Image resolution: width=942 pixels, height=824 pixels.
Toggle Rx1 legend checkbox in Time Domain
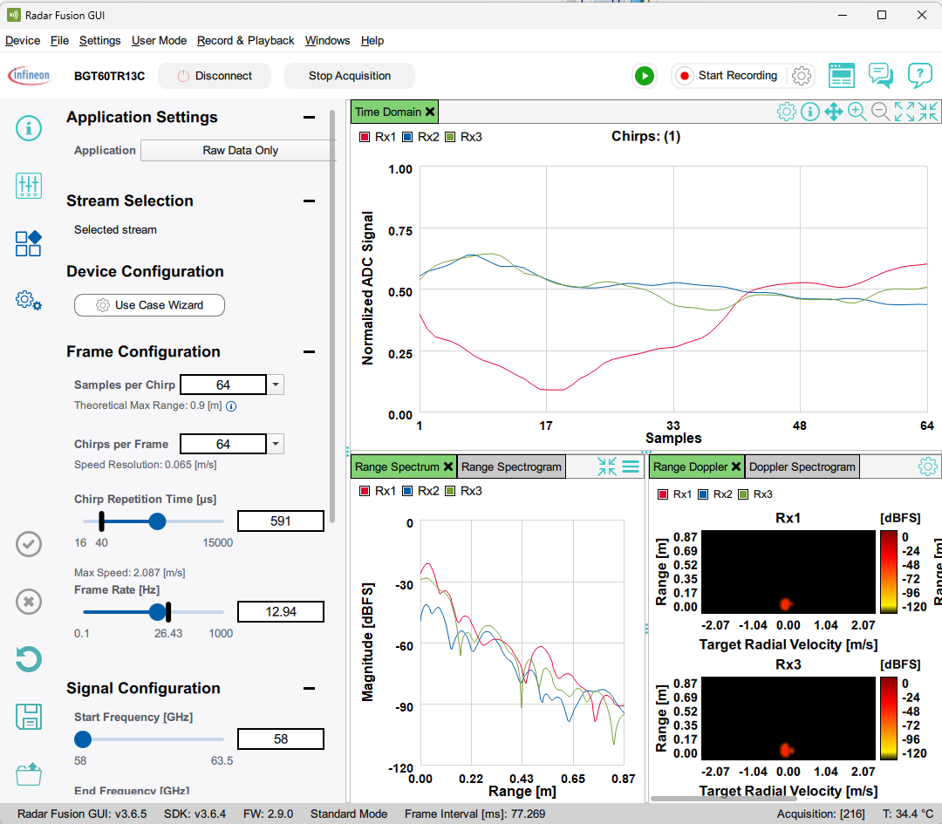tap(364, 137)
